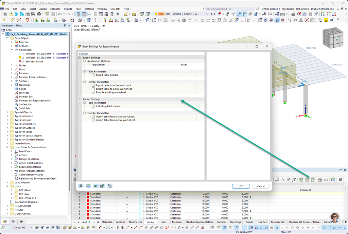Click the OK button in the Excel dialog

[241, 186]
